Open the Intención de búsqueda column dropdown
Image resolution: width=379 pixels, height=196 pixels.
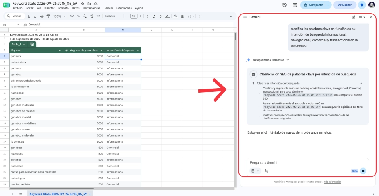(138, 50)
